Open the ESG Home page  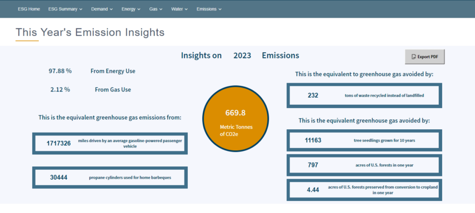(x=29, y=9)
